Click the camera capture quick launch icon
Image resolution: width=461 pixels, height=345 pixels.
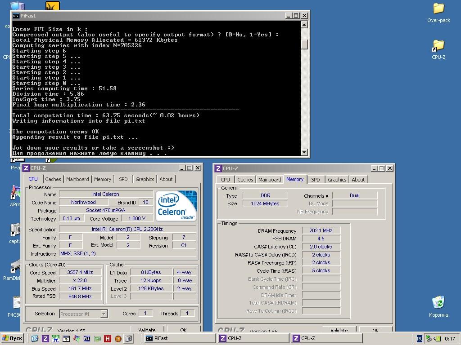128,339
